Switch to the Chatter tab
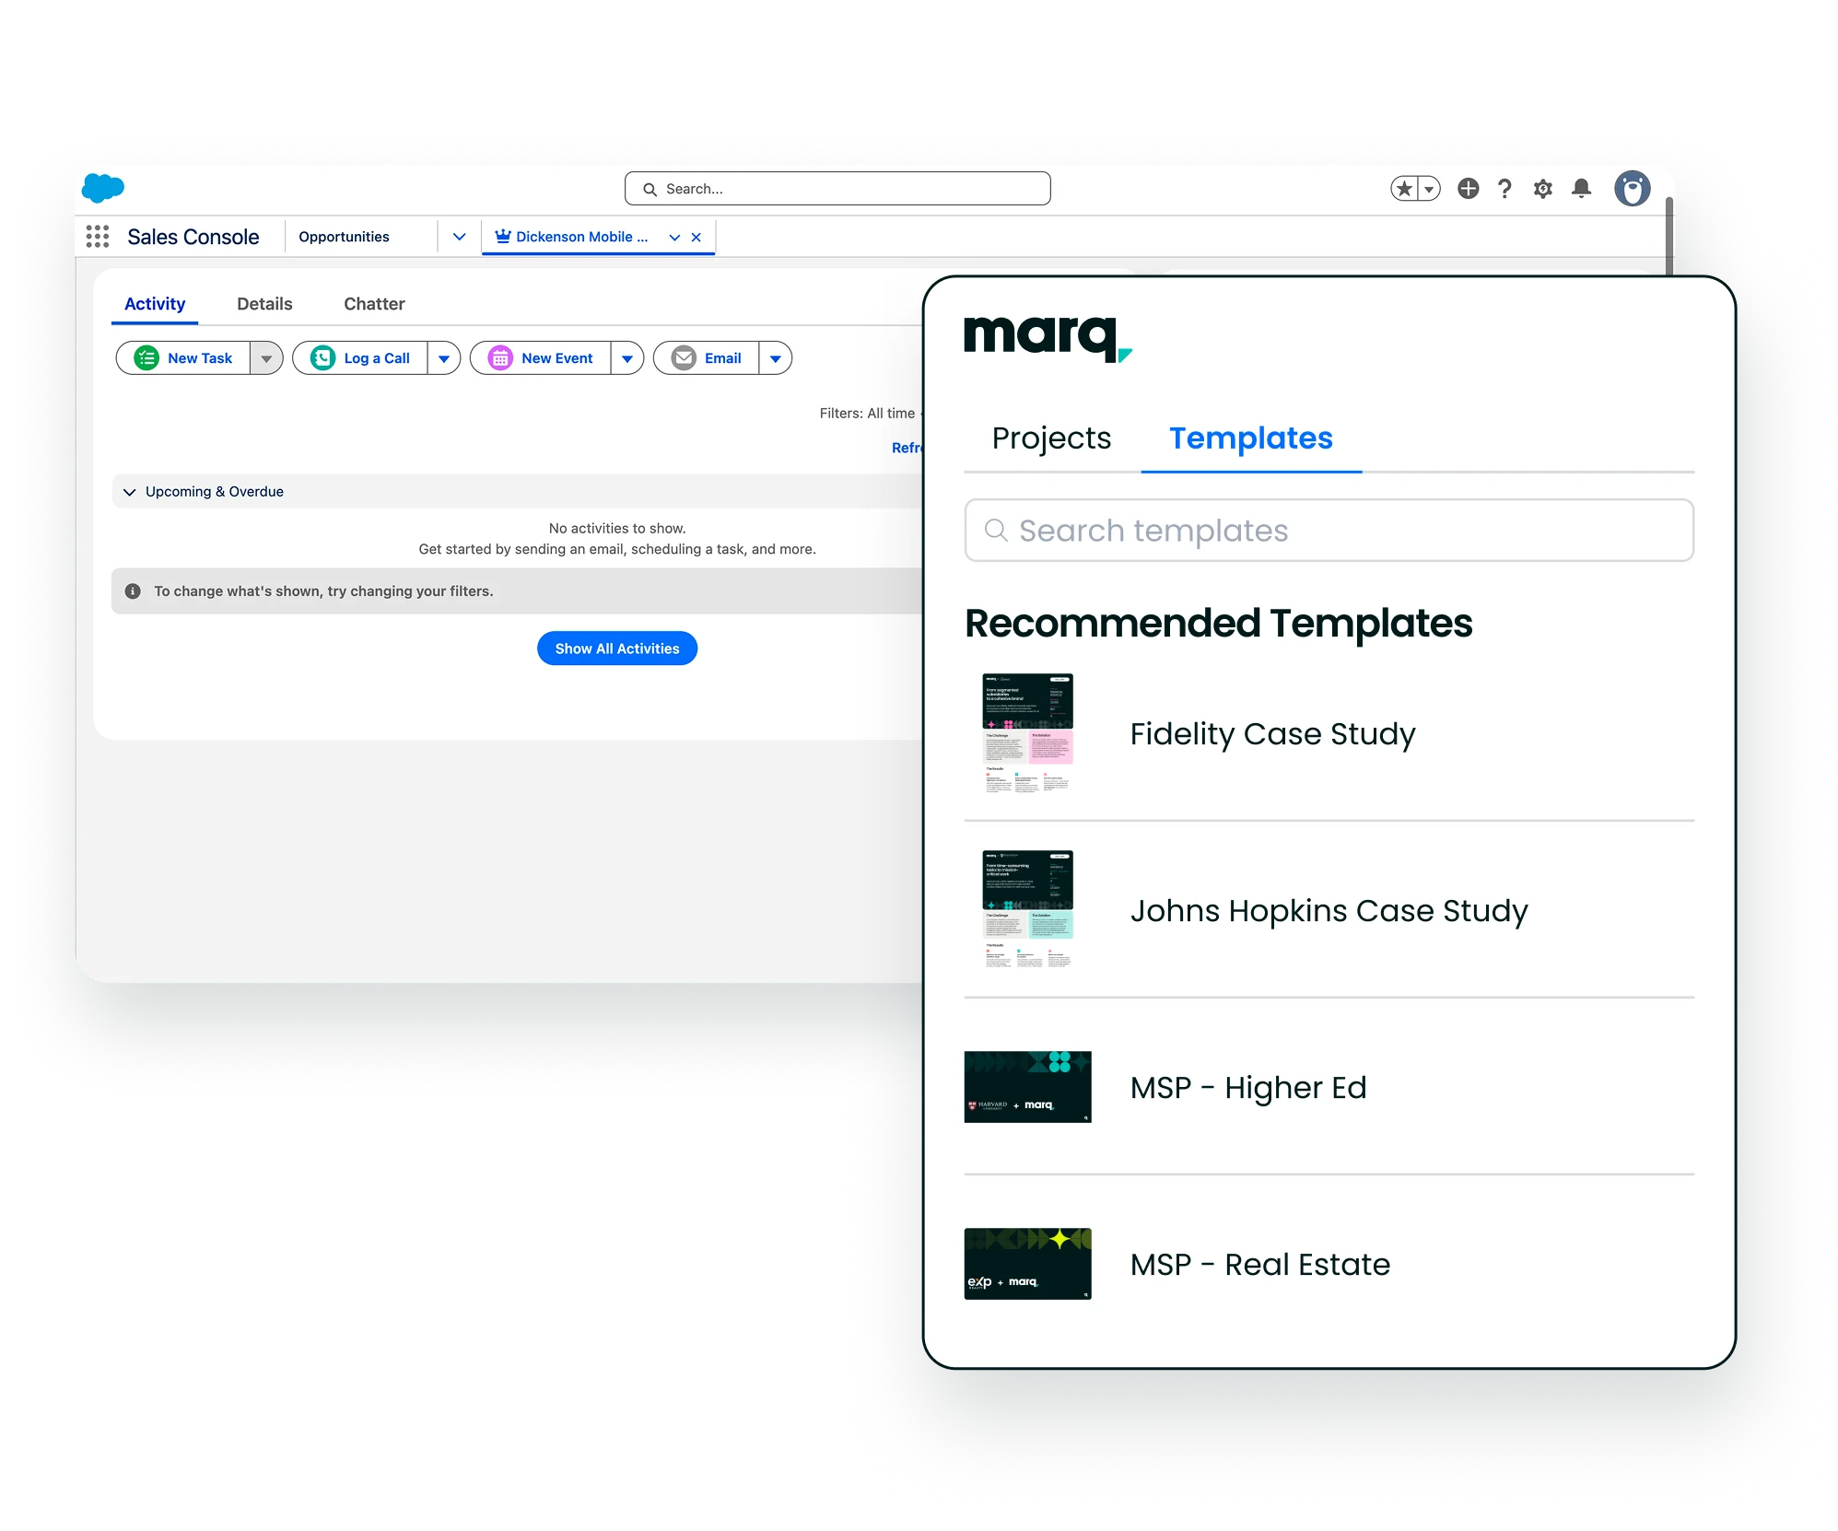The image size is (1838, 1531). tap(374, 304)
